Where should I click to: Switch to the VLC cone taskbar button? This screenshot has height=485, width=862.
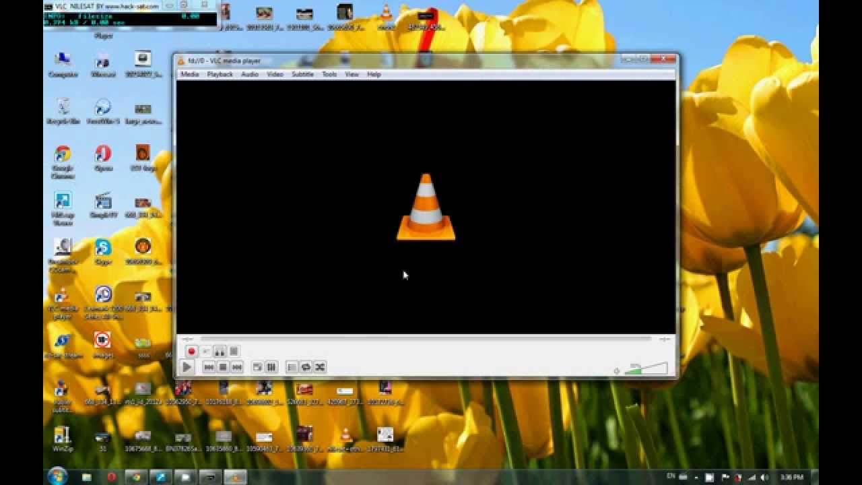tap(234, 477)
